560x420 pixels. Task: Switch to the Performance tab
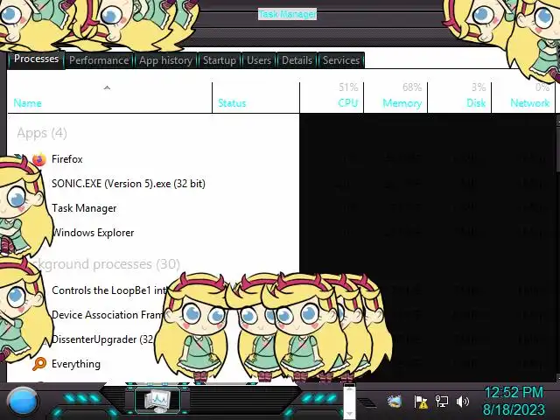99,60
